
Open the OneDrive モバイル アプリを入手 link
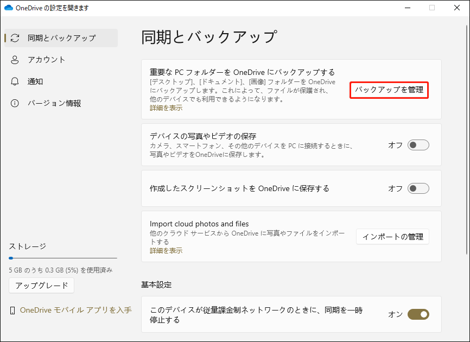(x=75, y=310)
